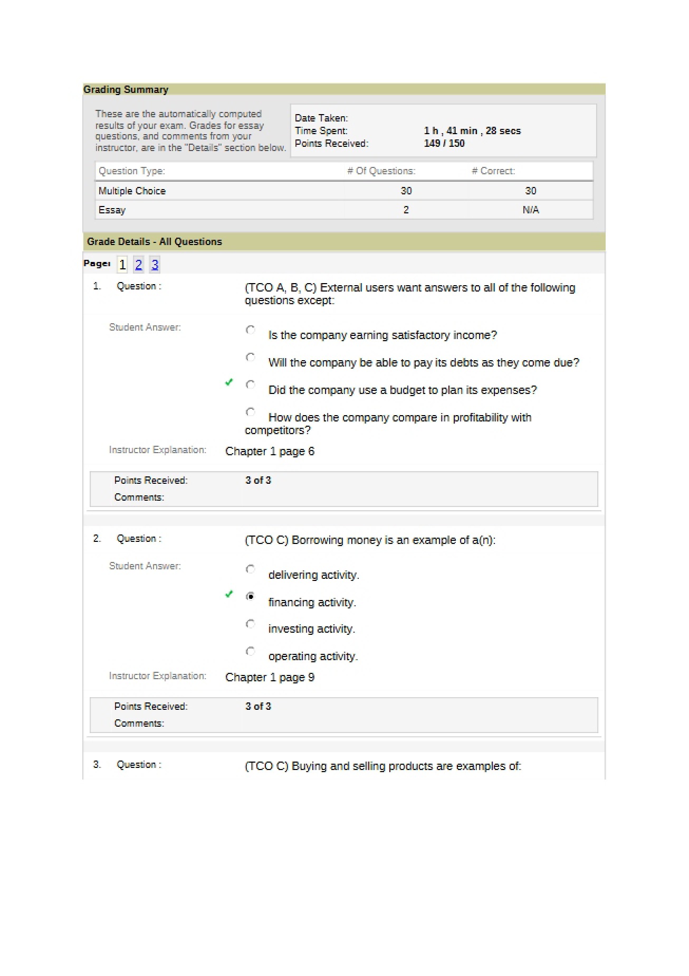Click the 'Essay' row label

coord(112,210)
